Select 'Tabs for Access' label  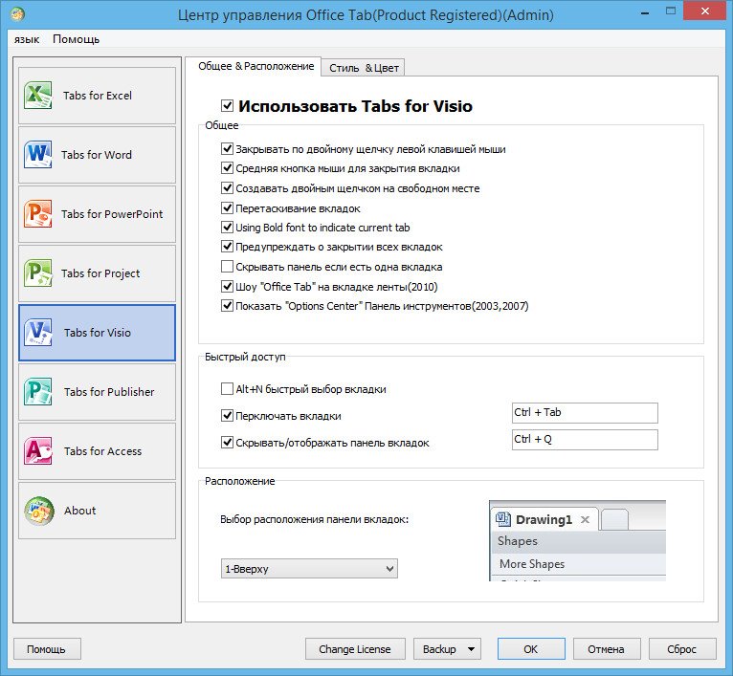[102, 451]
